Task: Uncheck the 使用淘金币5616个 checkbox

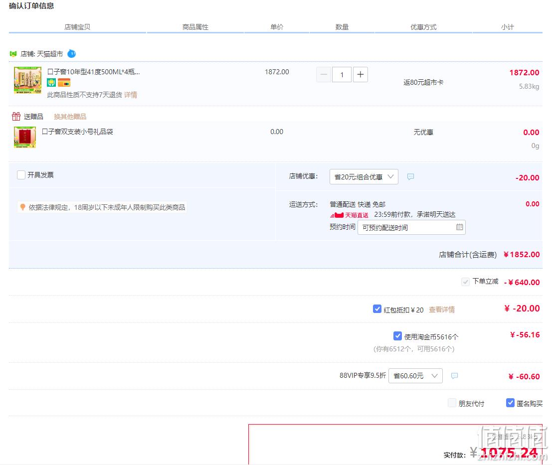Action: [397, 336]
